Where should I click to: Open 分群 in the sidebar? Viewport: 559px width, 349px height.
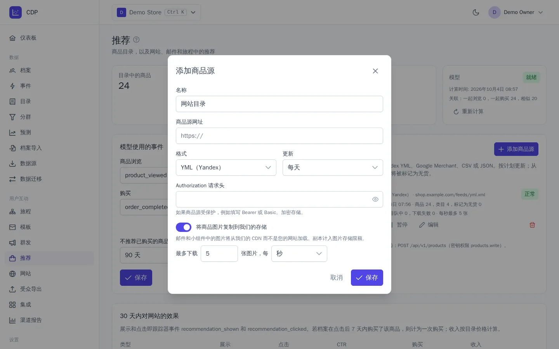tap(50, 117)
